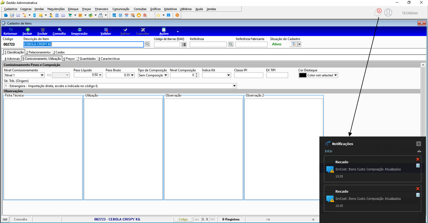Go to first record in status bar
This screenshot has width=428, height=223.
[x=268, y=219]
